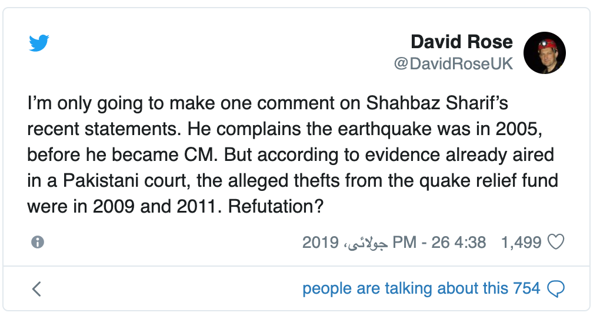This screenshot has width=600, height=316.
Task: Open the tweet info icon
Action: 38,242
